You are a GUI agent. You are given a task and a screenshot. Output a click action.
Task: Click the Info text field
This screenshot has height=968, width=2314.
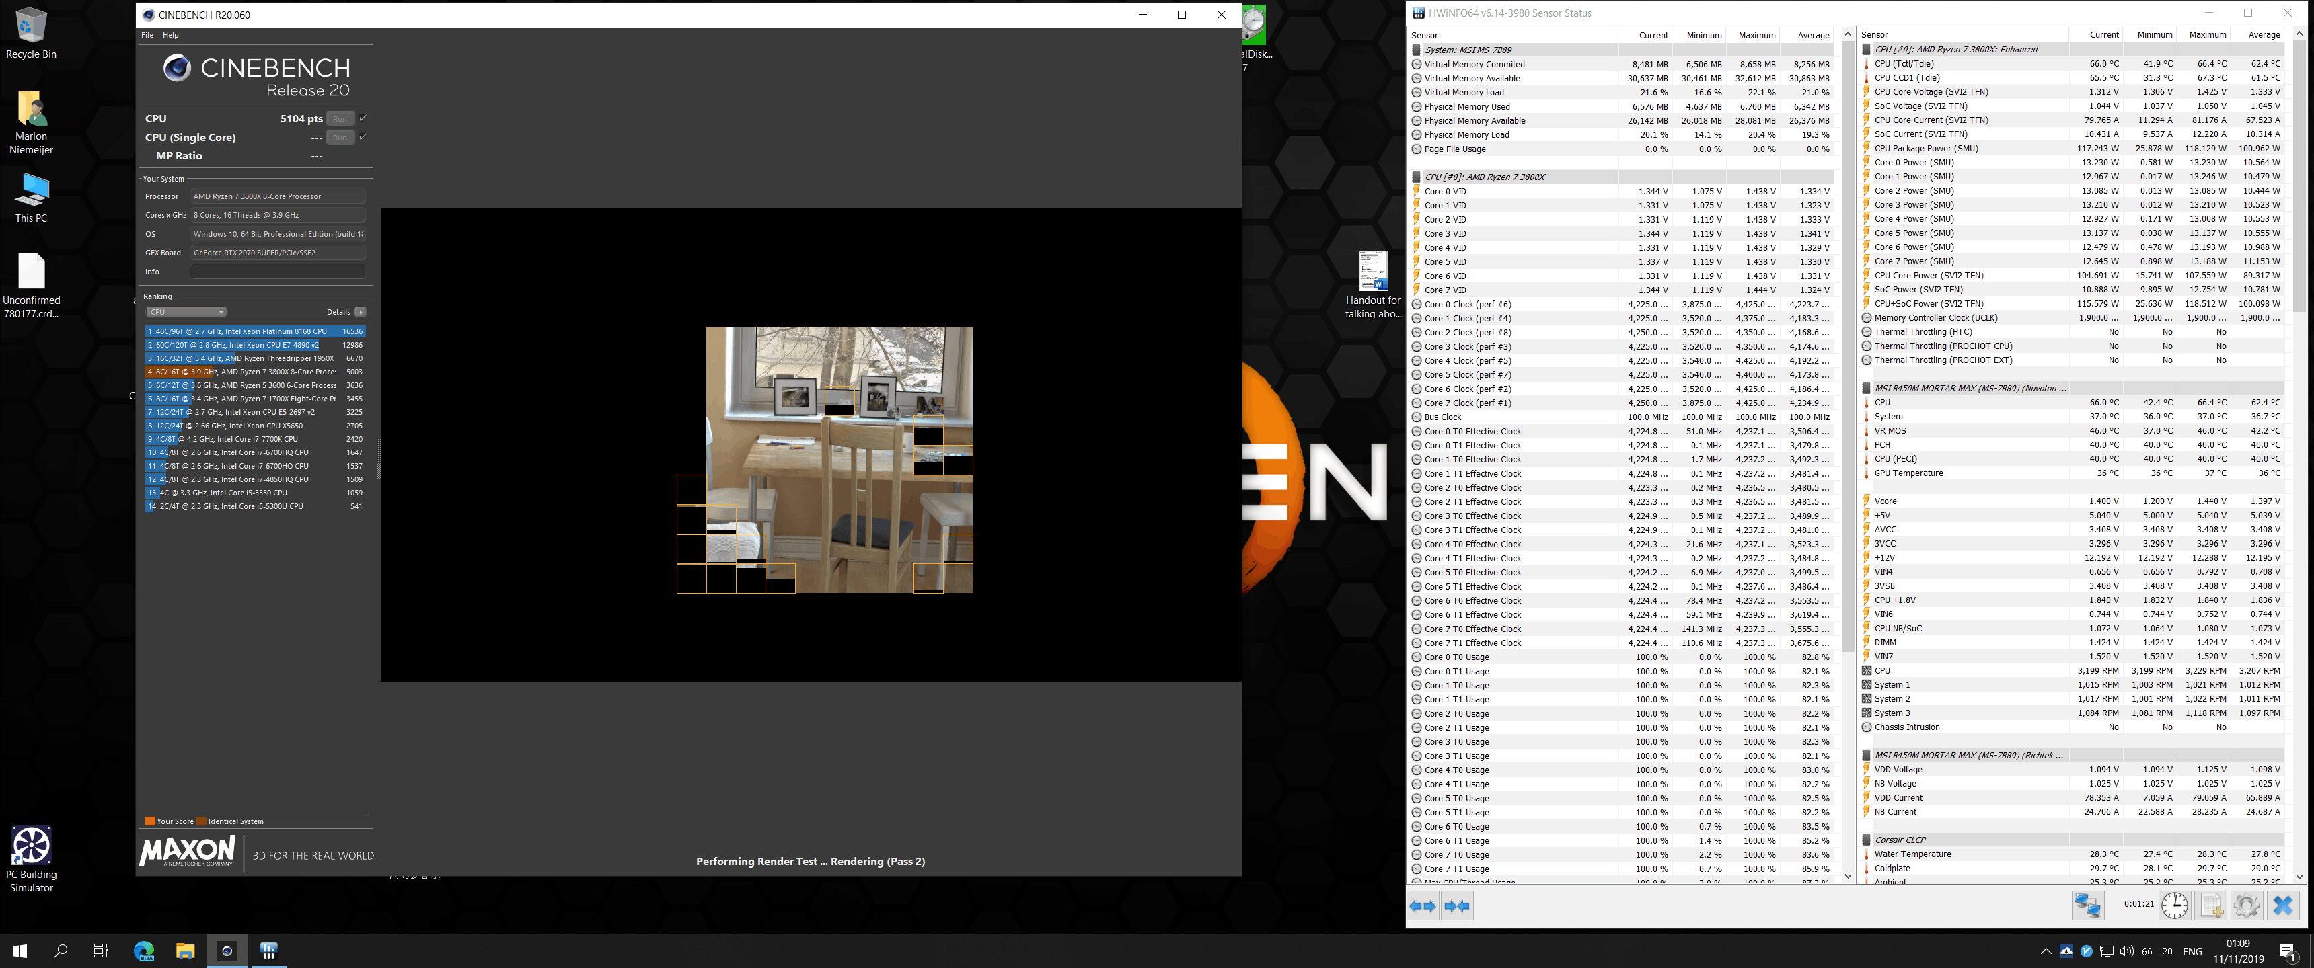click(x=276, y=271)
